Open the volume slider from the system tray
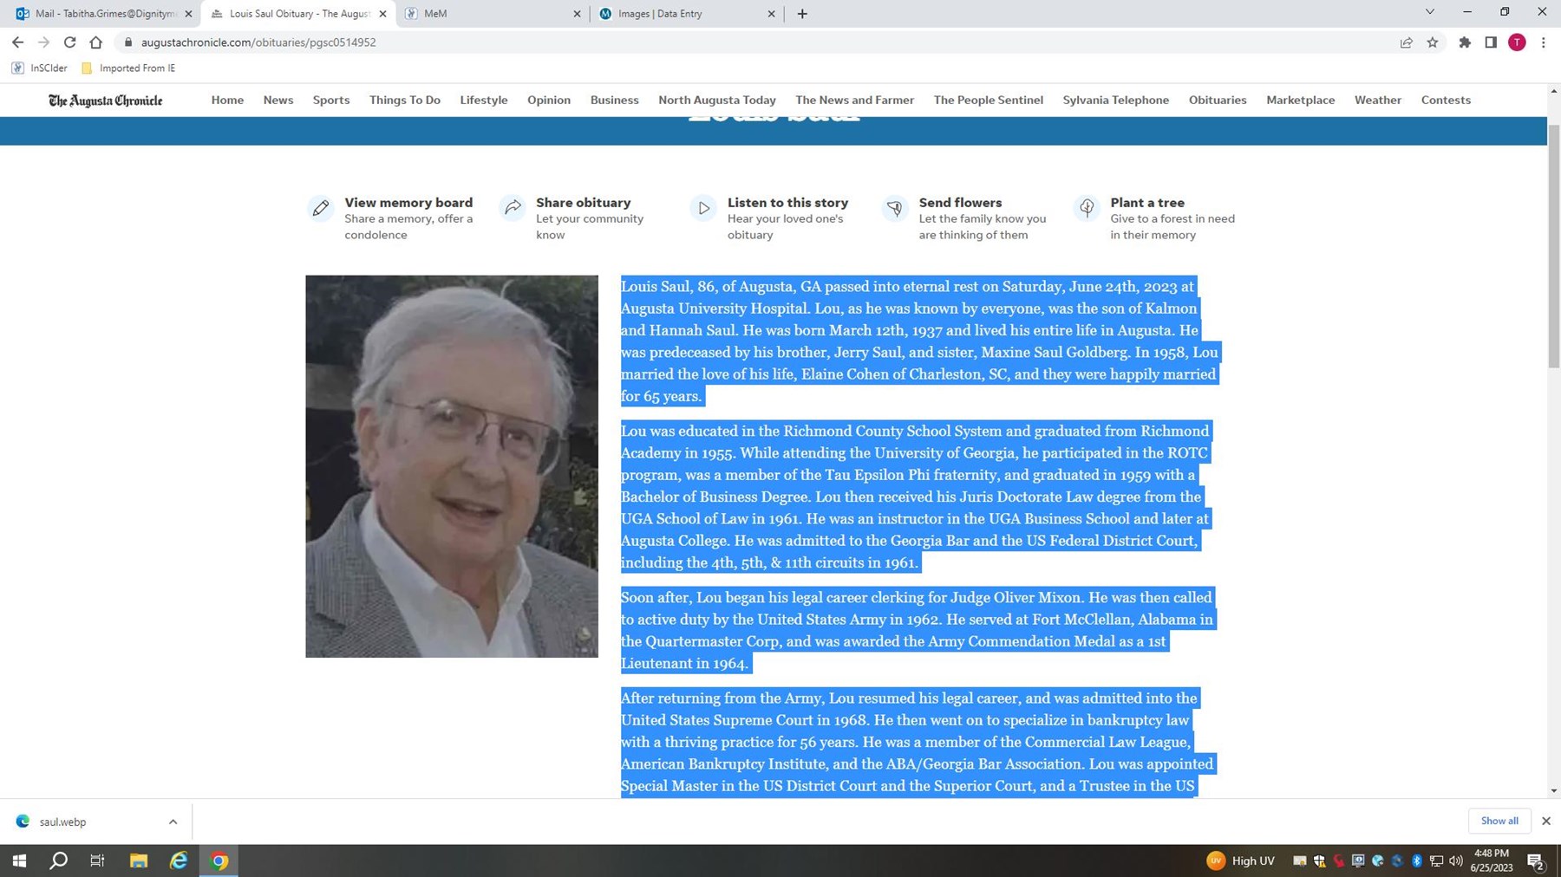The height and width of the screenshot is (877, 1561). tap(1455, 861)
